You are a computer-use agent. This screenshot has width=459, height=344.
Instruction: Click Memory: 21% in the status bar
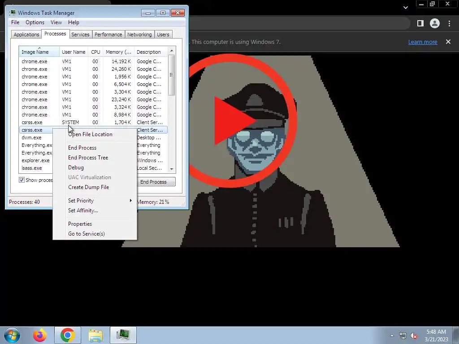[x=153, y=202]
